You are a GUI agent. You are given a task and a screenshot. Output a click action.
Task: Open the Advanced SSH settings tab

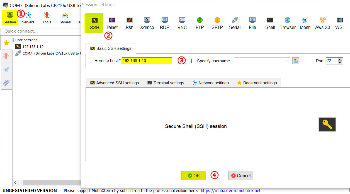tap(115, 83)
